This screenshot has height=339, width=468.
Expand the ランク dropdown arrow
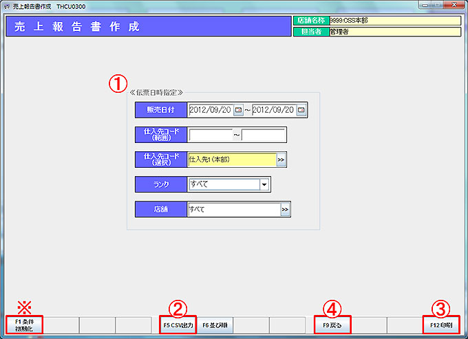coord(264,184)
